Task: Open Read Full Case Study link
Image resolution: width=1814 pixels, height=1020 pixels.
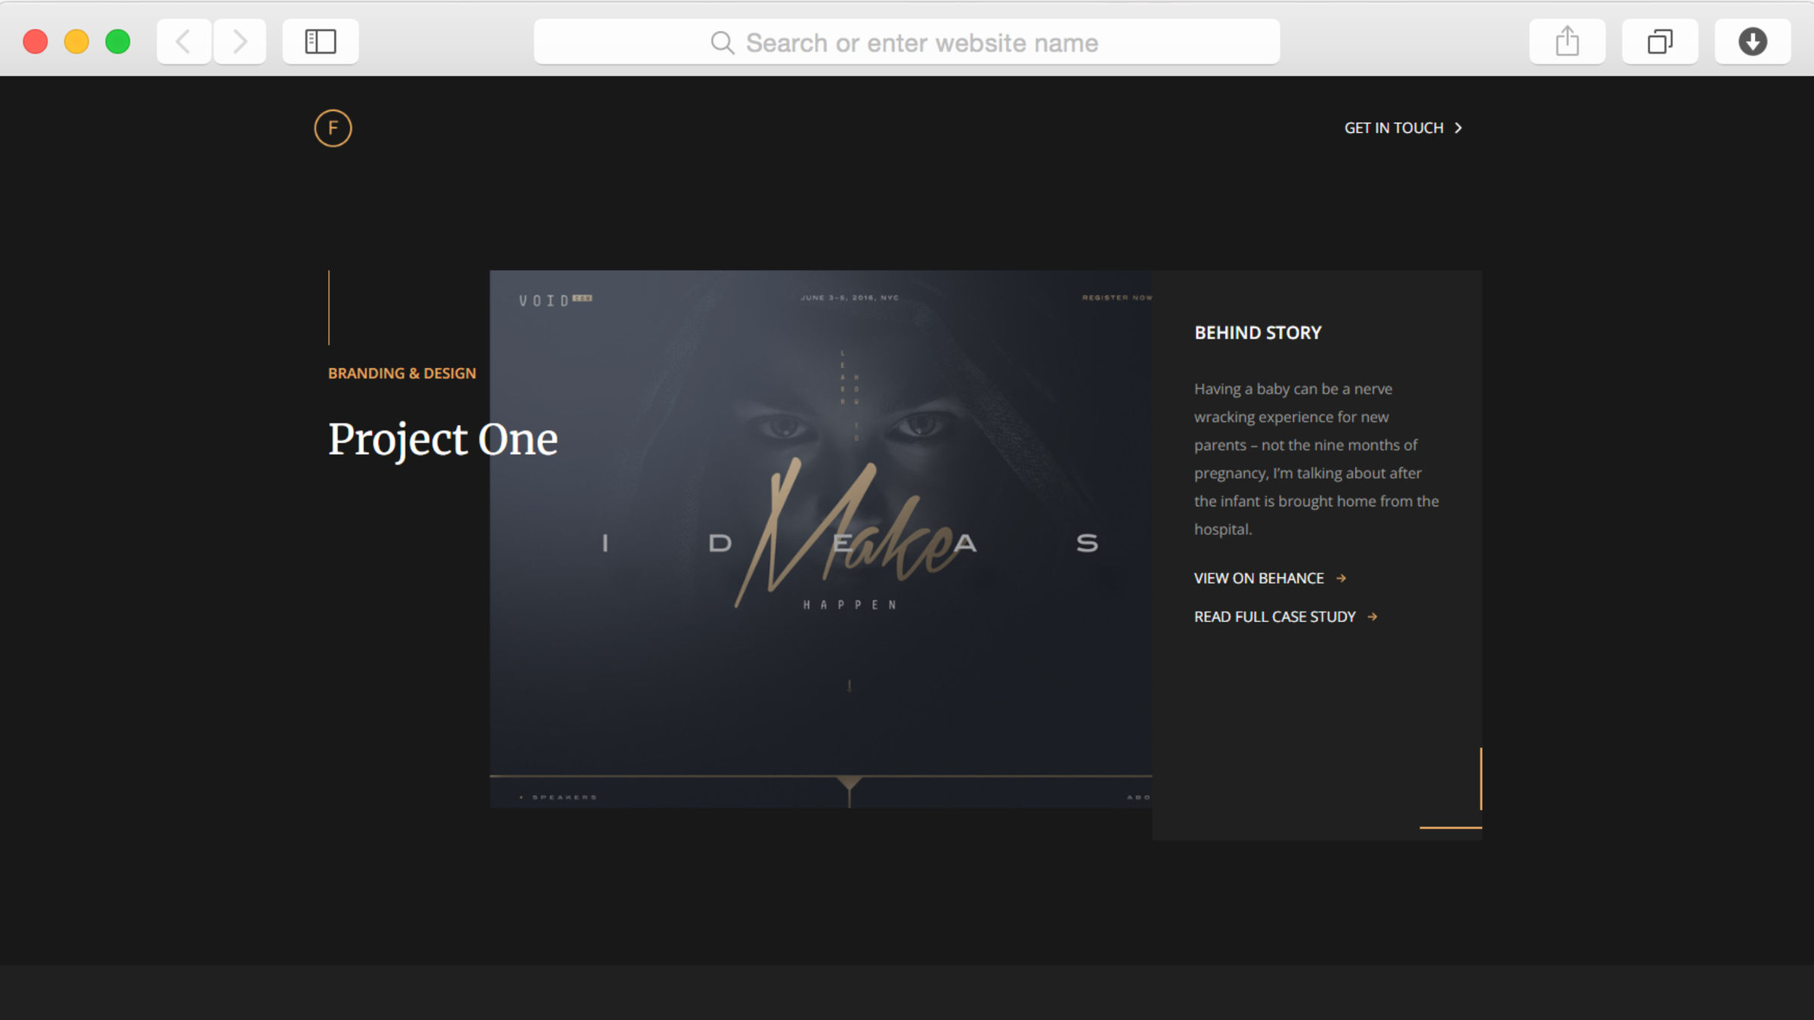Action: click(1274, 617)
